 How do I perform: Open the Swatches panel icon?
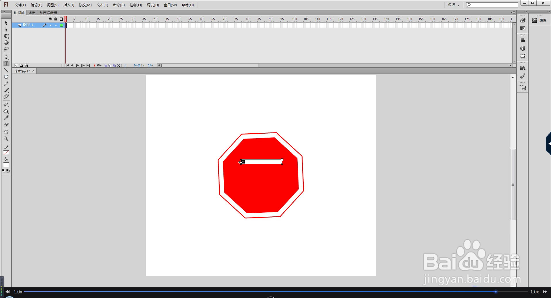click(x=523, y=28)
